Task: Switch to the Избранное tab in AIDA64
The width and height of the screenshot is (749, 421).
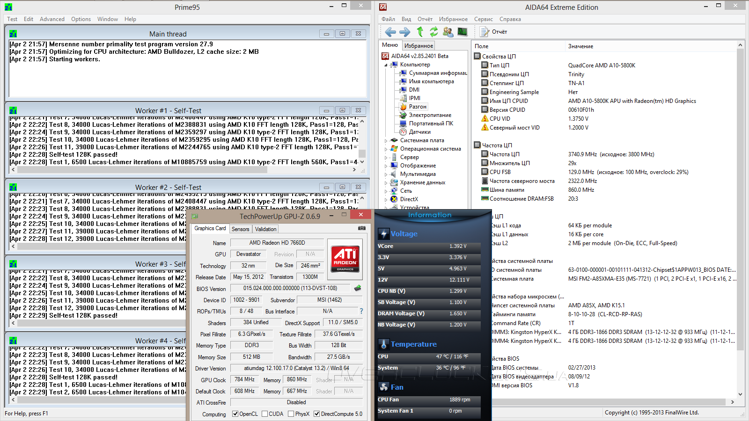Action: click(419, 46)
